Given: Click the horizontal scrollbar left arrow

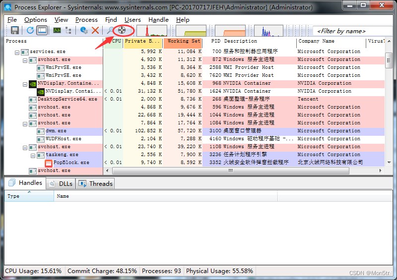Looking at the screenshot, I should [x=107, y=171].
